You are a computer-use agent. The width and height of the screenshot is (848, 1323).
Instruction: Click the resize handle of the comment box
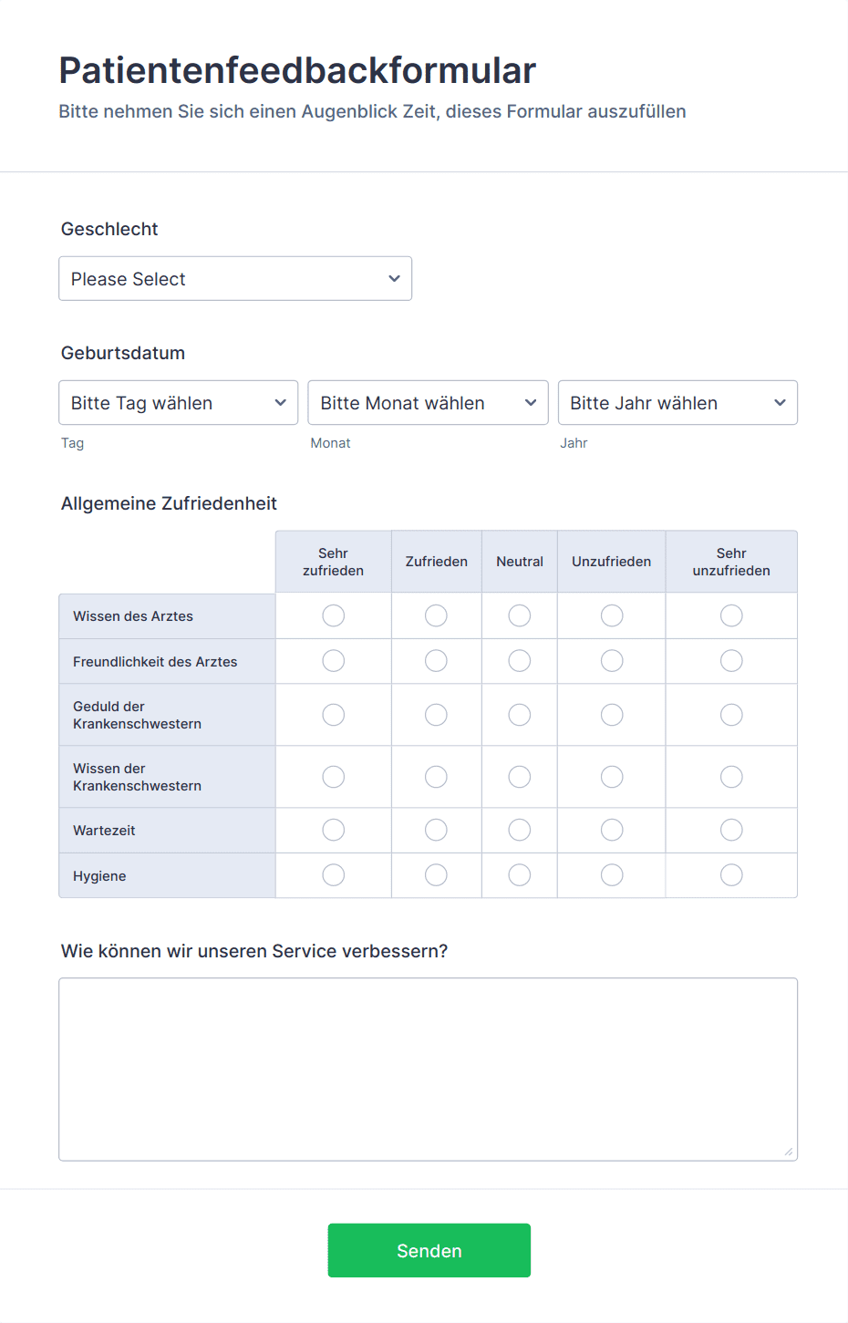tap(788, 1152)
